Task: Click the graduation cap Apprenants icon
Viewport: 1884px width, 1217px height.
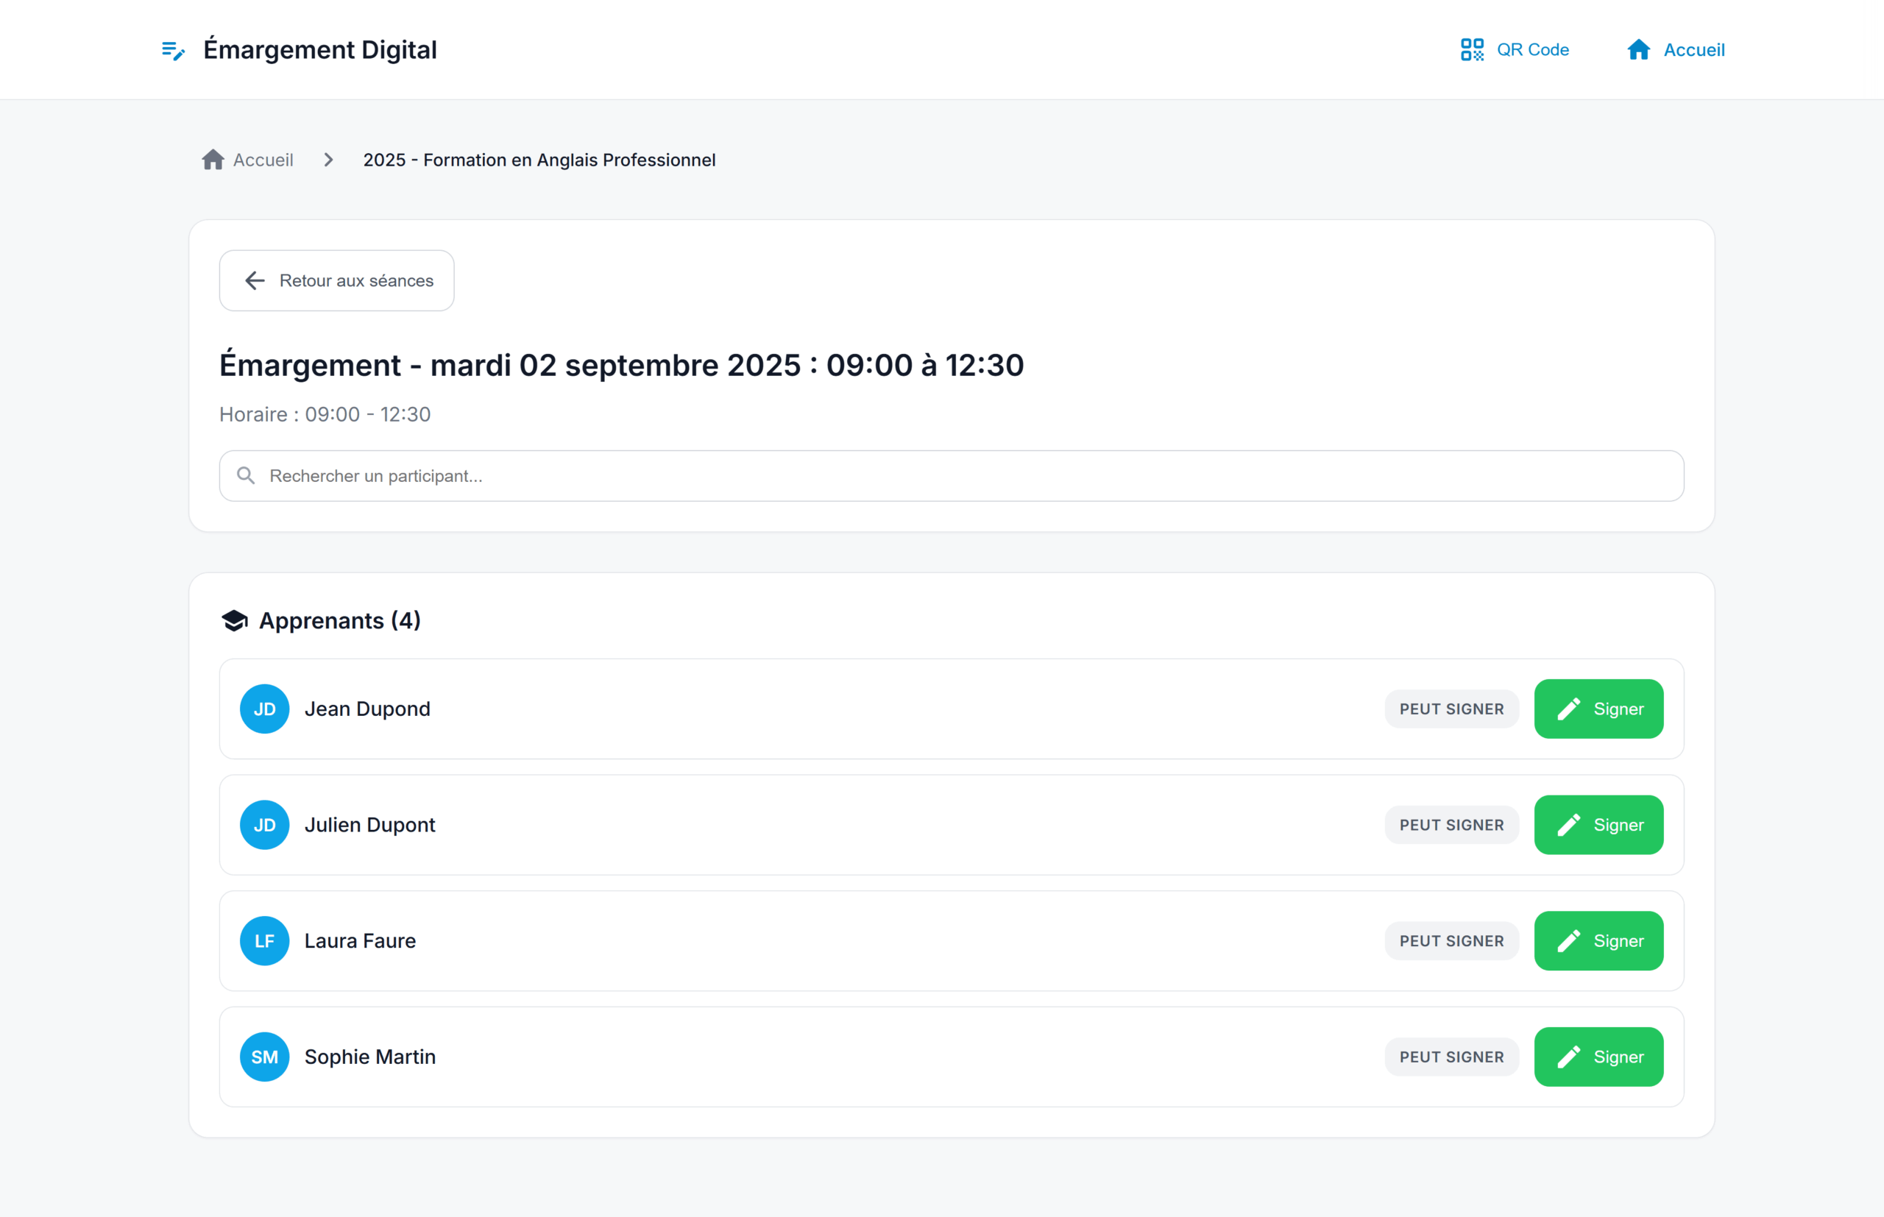Action: click(235, 621)
